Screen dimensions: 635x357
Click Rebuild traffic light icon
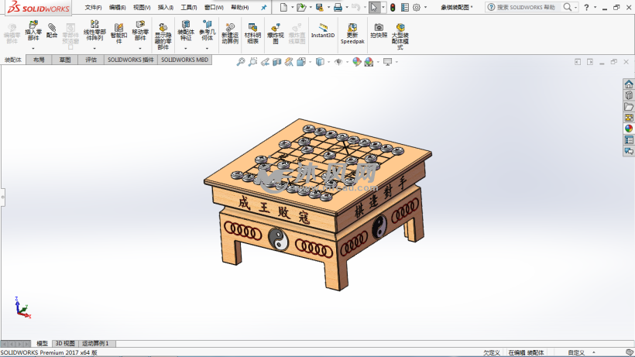point(393,7)
